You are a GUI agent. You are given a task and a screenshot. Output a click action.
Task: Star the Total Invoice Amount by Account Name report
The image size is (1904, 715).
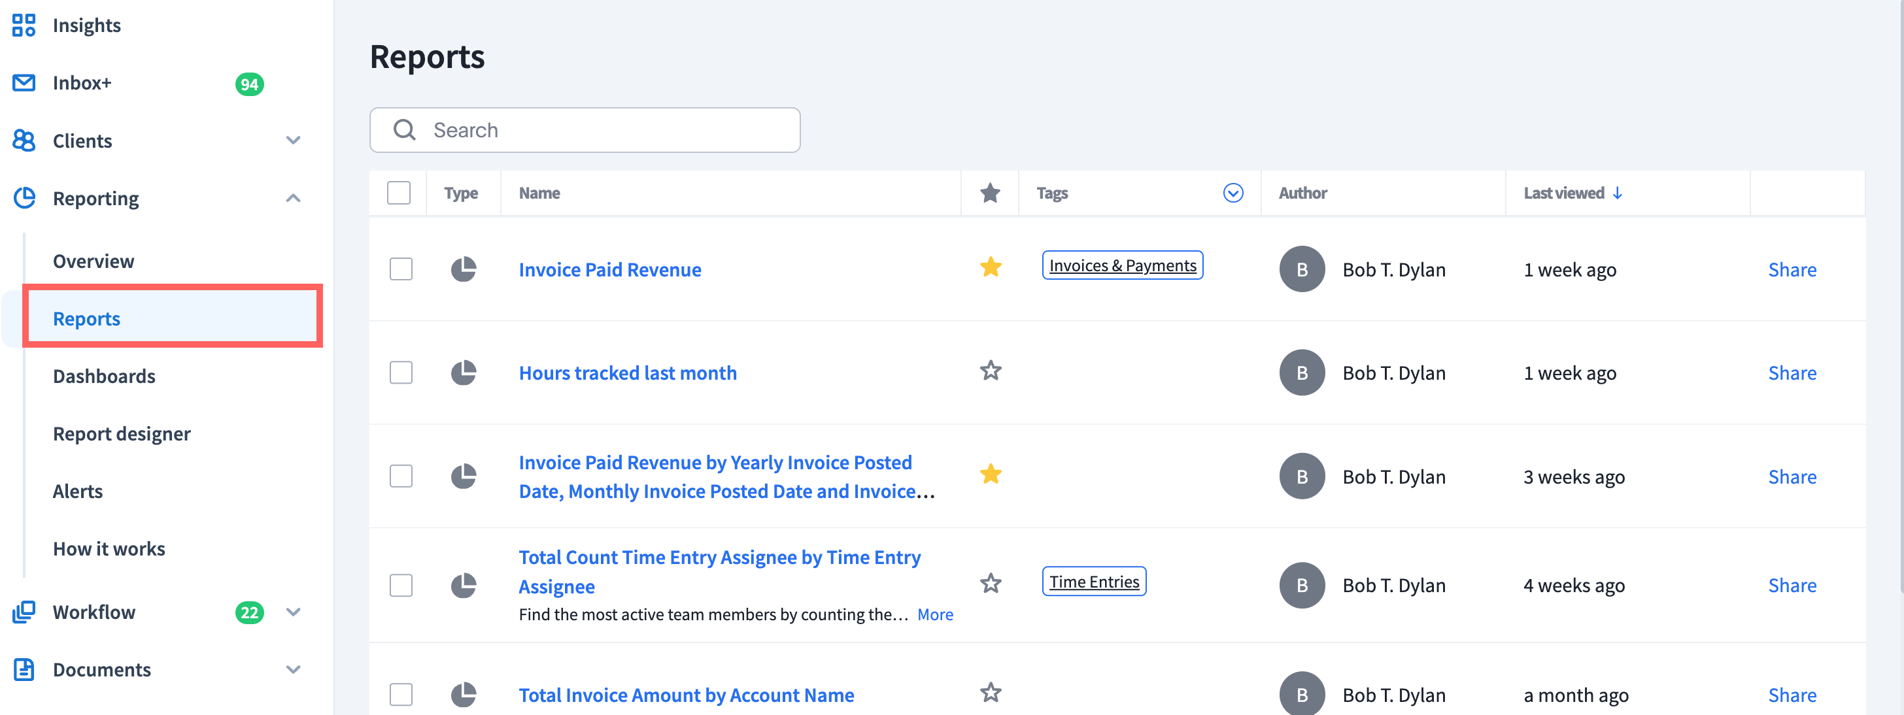click(990, 693)
